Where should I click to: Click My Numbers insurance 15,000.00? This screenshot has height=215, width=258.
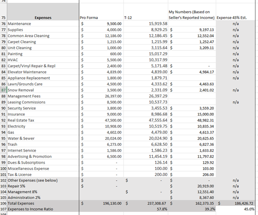point(192,114)
